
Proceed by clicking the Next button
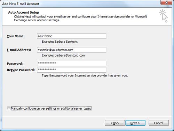click(x=135, y=123)
